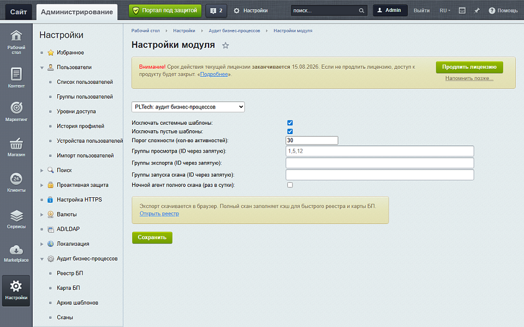Click the pin panel icon in header
Image resolution: width=524 pixels, height=327 pixels.
pyautogui.click(x=477, y=11)
